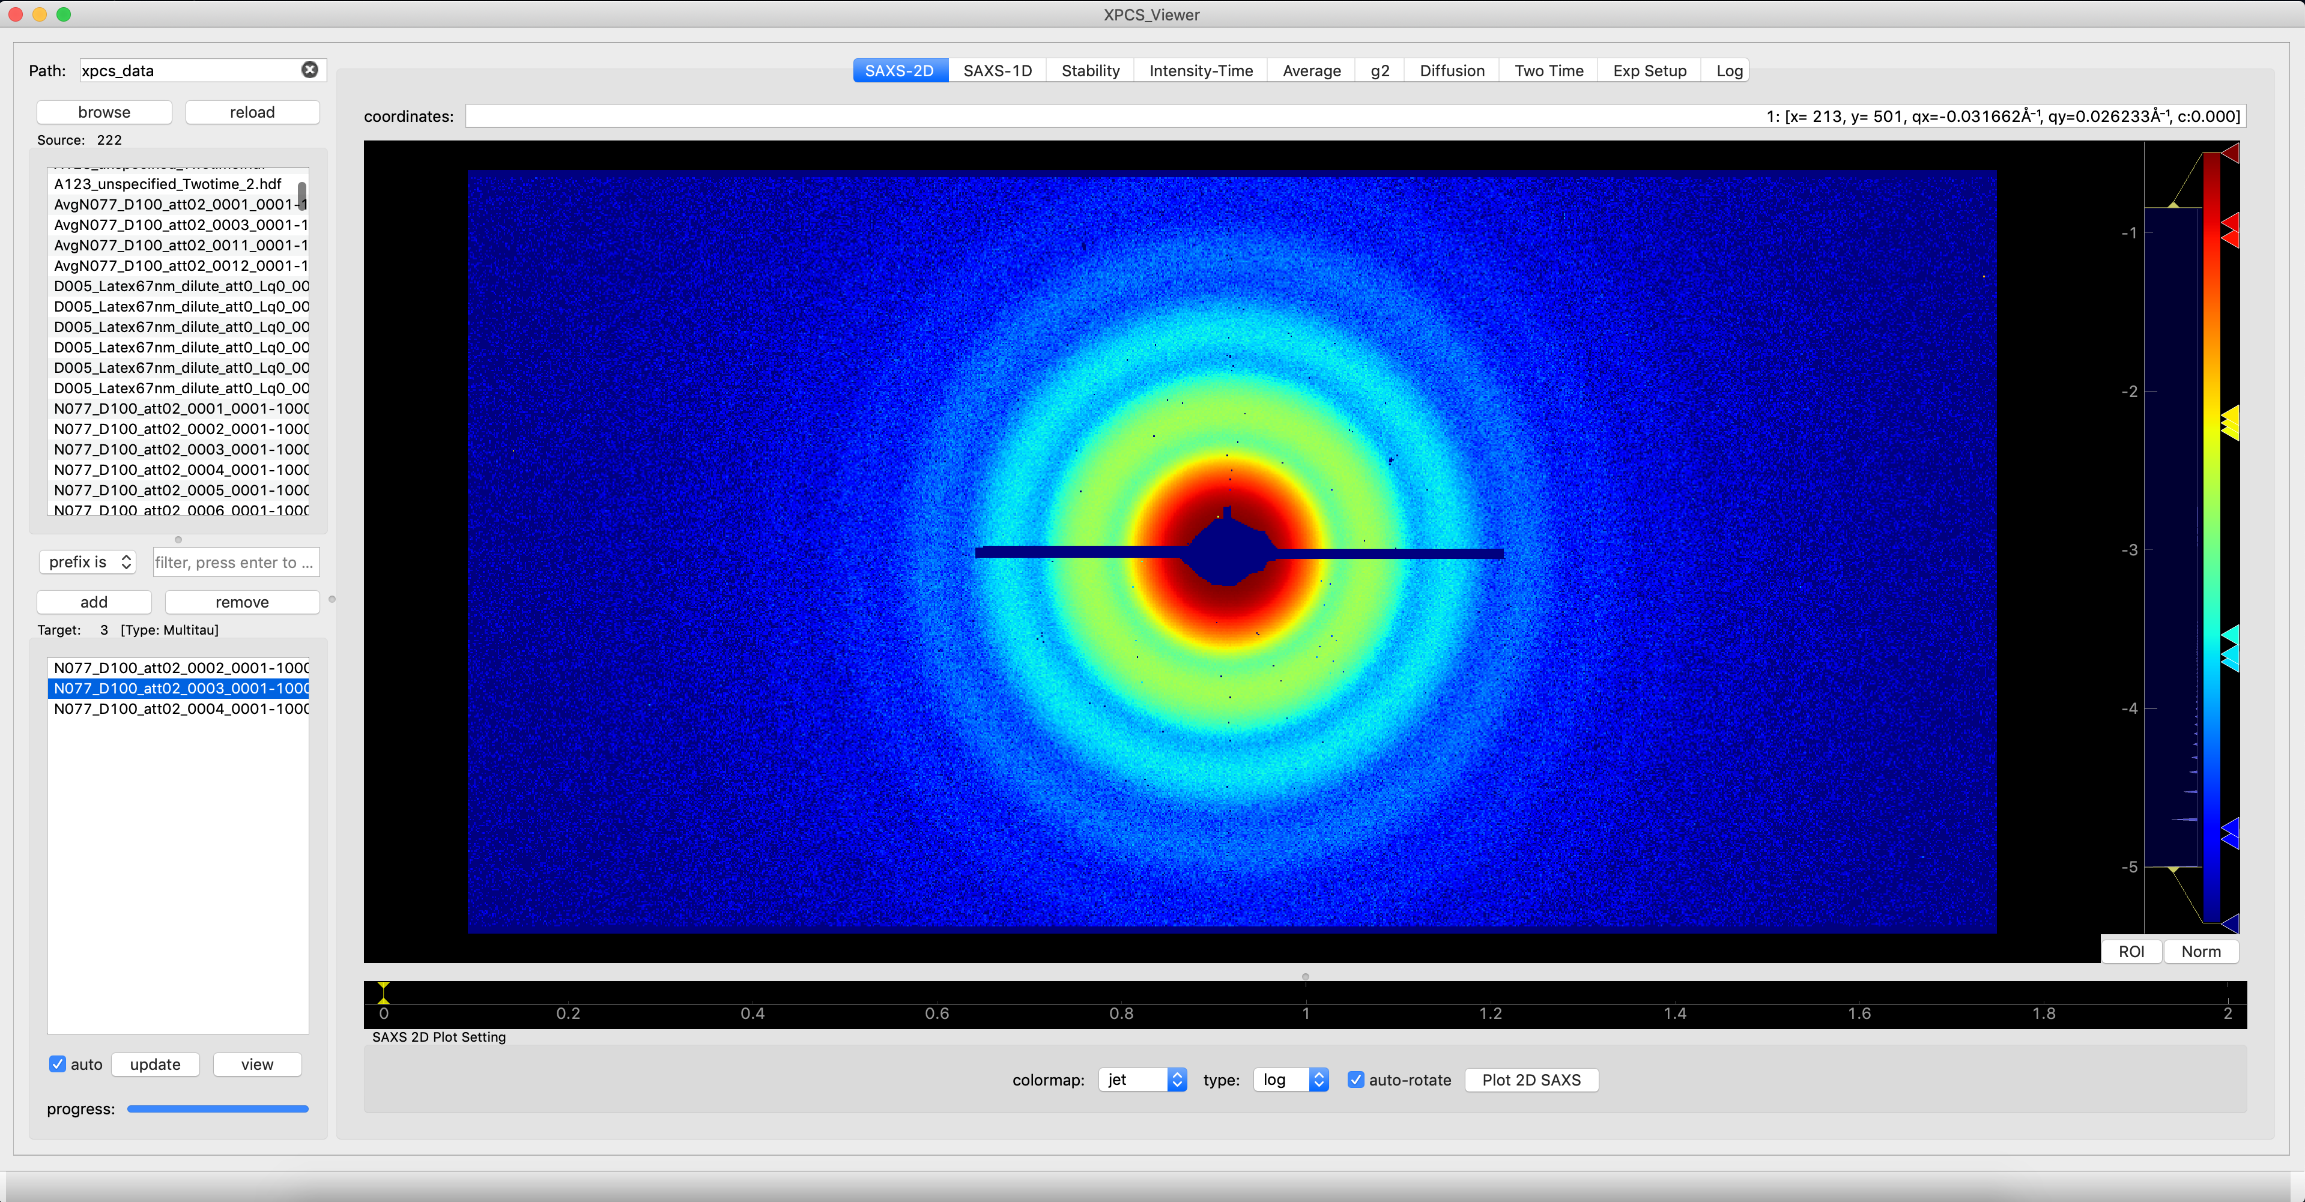
Task: Disable the auto-rotate checkbox
Action: click(1357, 1080)
